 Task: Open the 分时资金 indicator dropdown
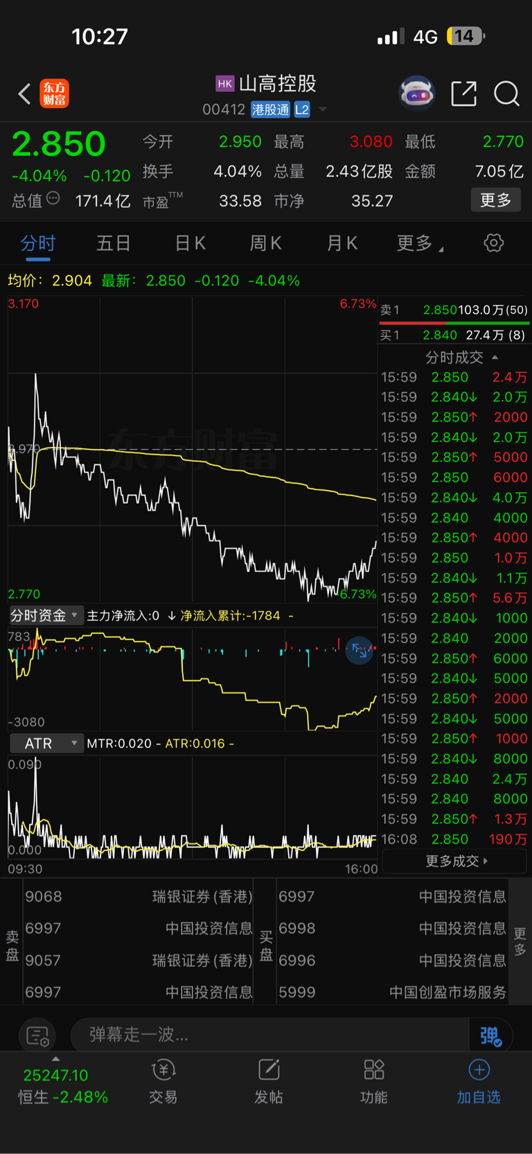click(46, 615)
